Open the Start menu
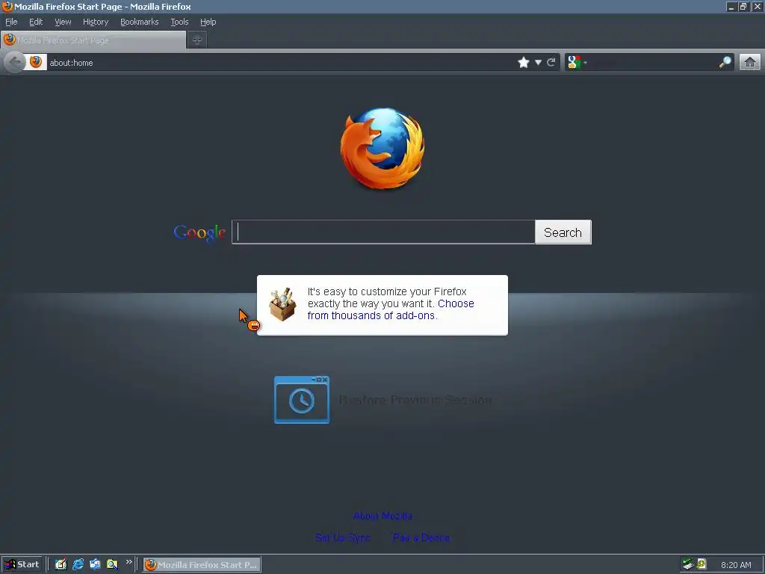 coord(22,564)
